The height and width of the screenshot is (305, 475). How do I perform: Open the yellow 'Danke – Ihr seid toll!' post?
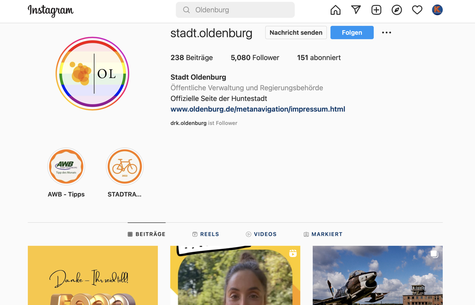93,275
